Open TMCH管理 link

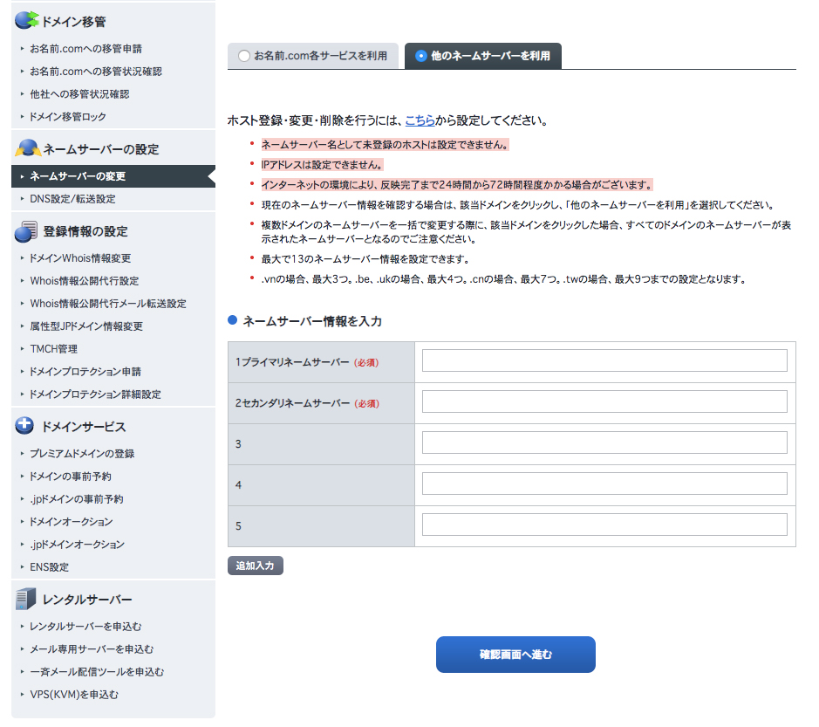[x=54, y=348]
